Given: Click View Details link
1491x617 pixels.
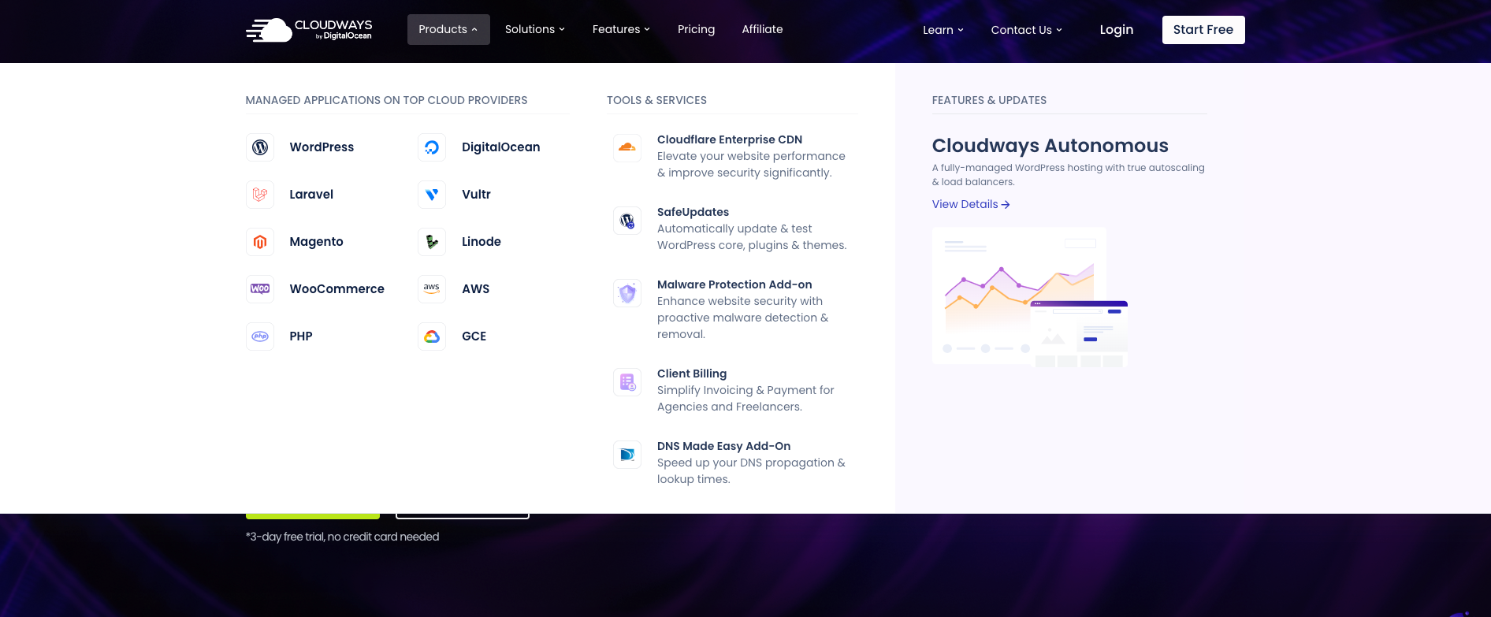Looking at the screenshot, I should coord(971,204).
